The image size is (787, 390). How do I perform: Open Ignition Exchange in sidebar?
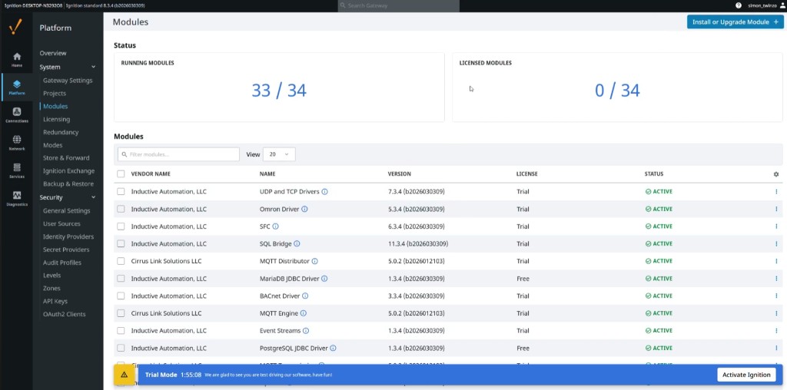point(68,171)
